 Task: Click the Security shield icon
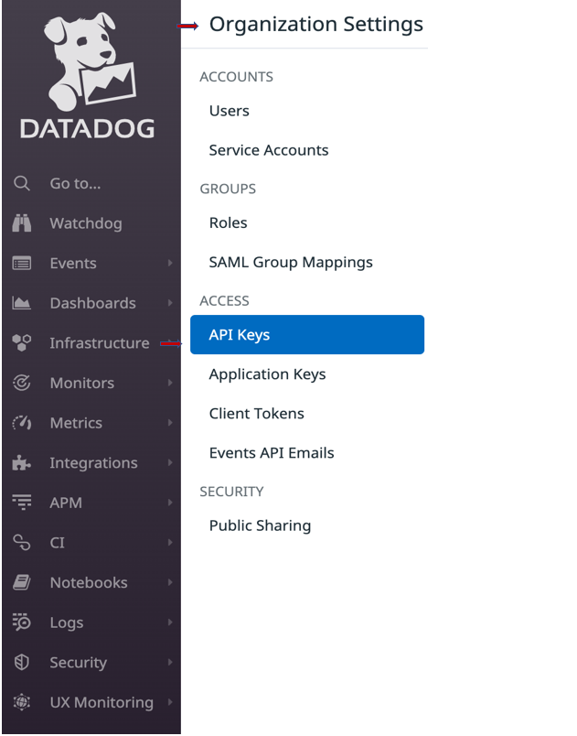22,663
